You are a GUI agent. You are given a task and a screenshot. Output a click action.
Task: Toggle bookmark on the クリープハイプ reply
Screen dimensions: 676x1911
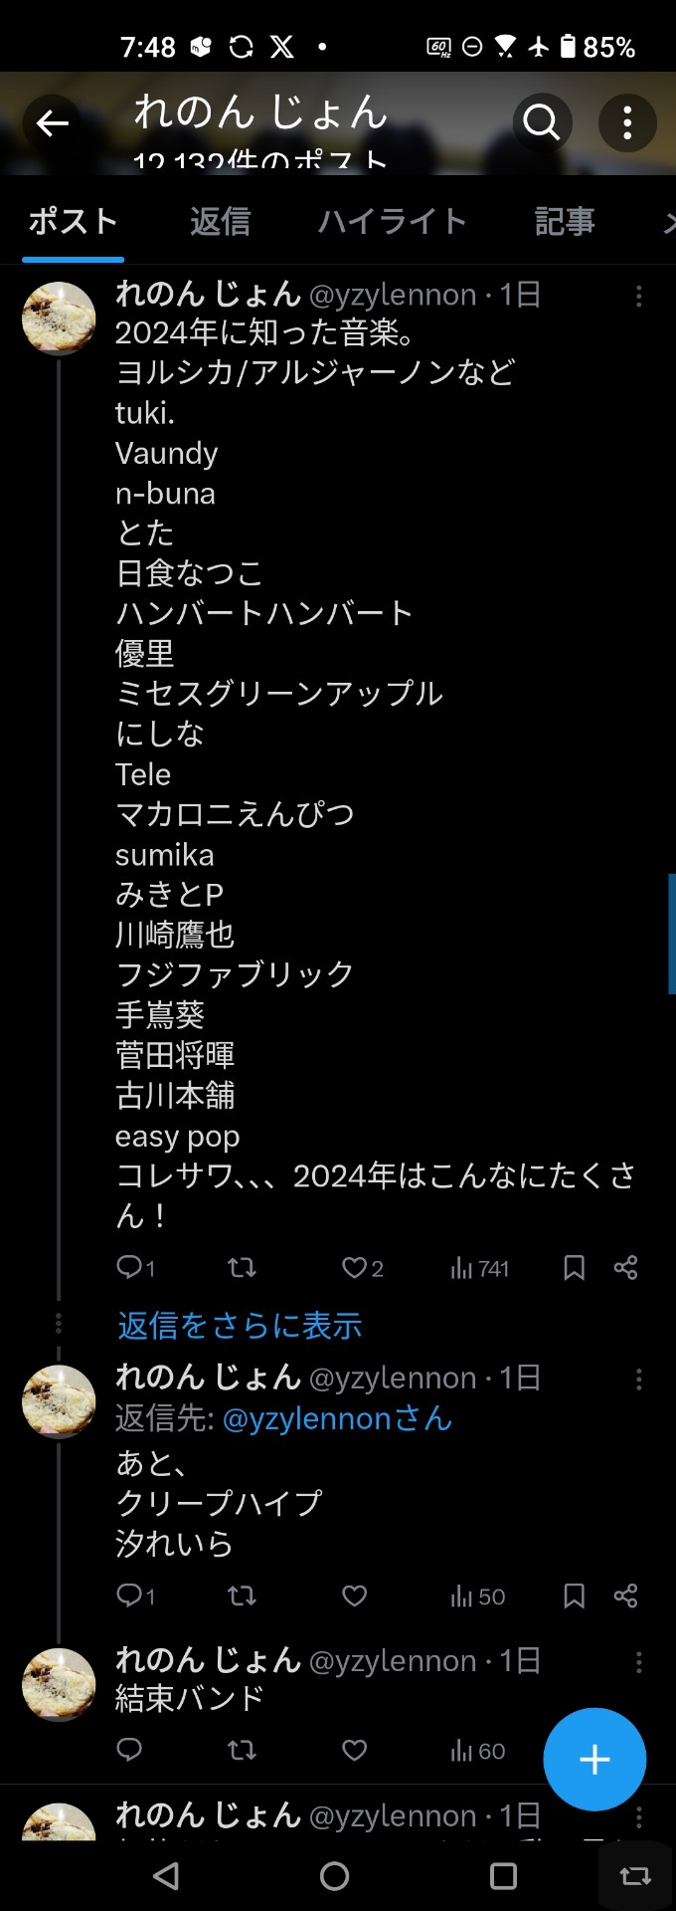point(575,1596)
